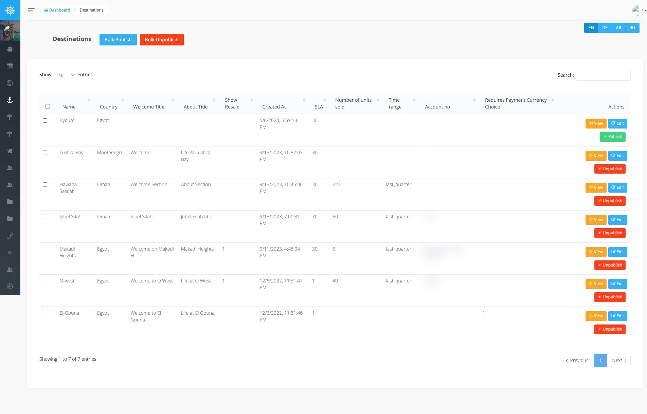This screenshot has height=414, width=647.
Task: Sort table by Name column arrows
Action: click(x=89, y=100)
